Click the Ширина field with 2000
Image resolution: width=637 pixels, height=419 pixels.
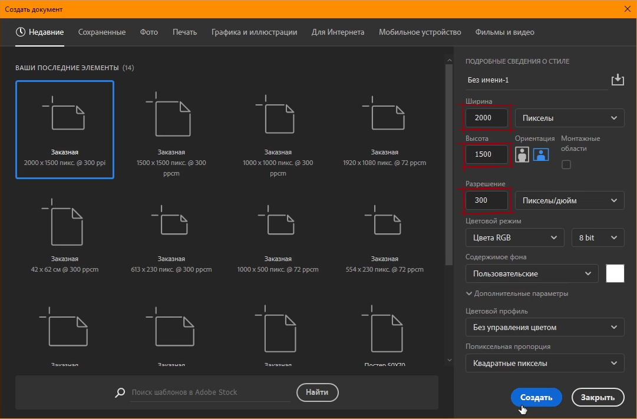(x=487, y=118)
